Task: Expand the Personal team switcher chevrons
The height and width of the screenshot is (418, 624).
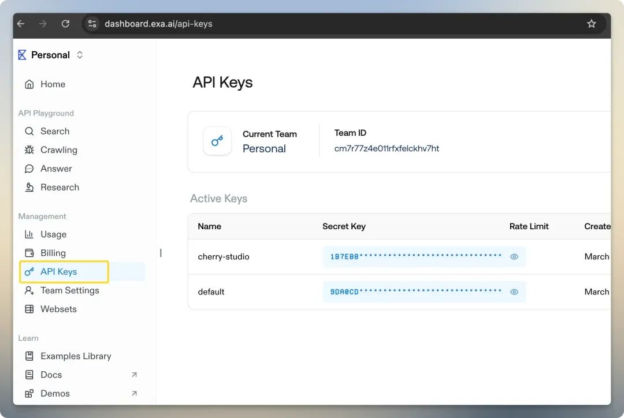Action: pyautogui.click(x=80, y=55)
